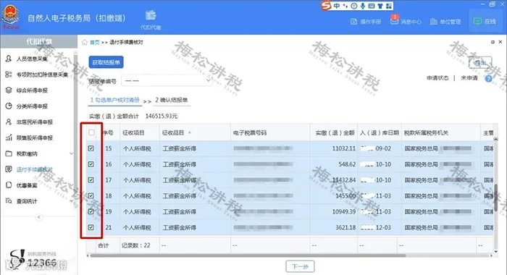The height and width of the screenshot is (275, 507).
Task: Click the table scroll down arrow
Action: (x=495, y=251)
